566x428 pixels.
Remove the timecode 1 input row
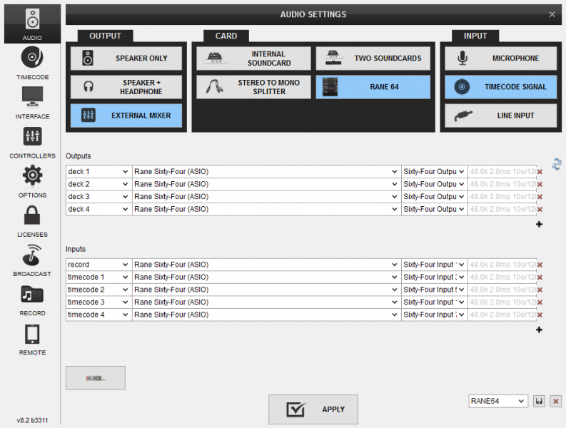540,277
